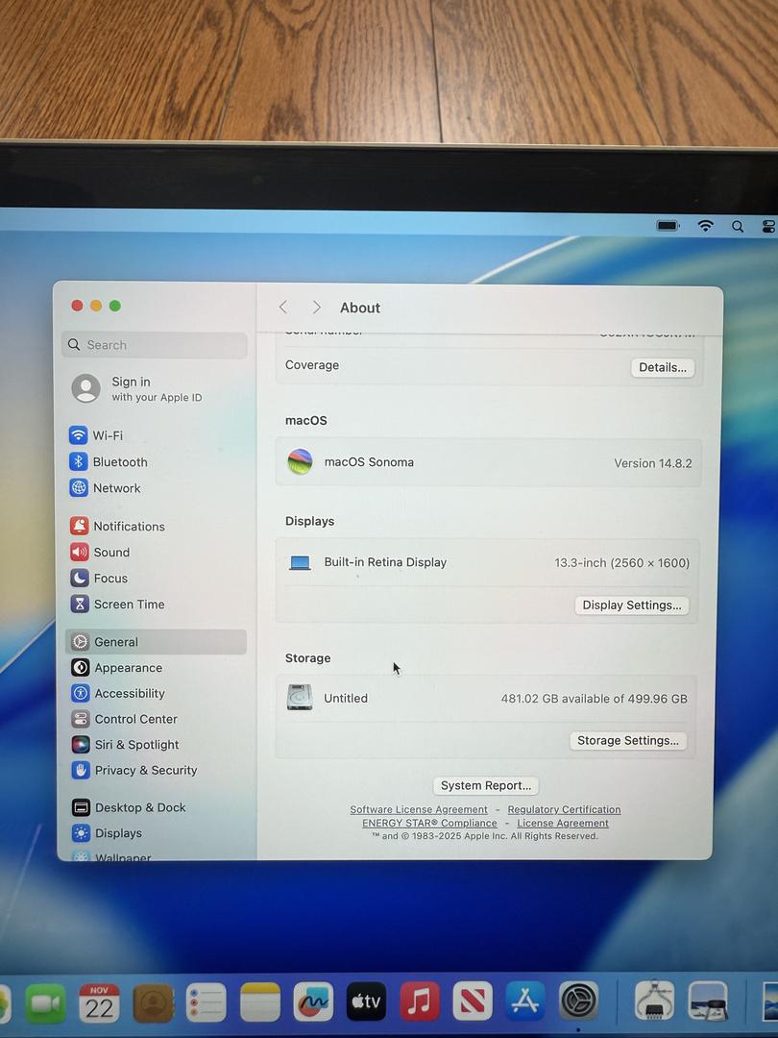
Task: Go forward with the right chevron
Action: point(316,308)
